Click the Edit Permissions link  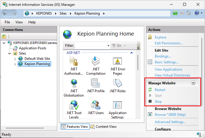(x=168, y=43)
